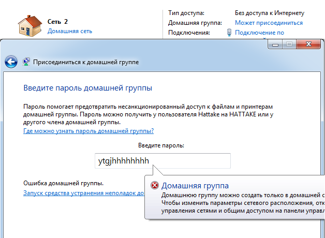This screenshot has height=238, width=325.
Task: Click the Ошибка домашней группы status text
Action: 64,183
